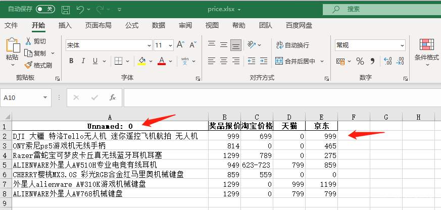Center cell text horizontally
The image size is (441, 210).
224,61
